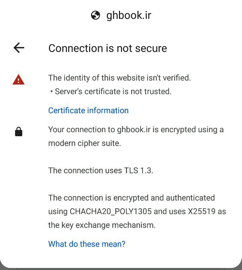The width and height of the screenshot is (242, 270).
Task: Click the red warning triangle icon
Action: coord(18,80)
